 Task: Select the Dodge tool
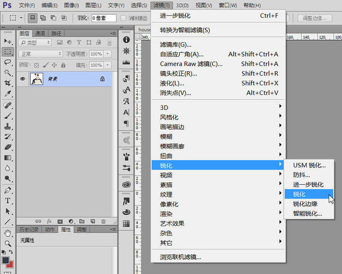[7, 178]
